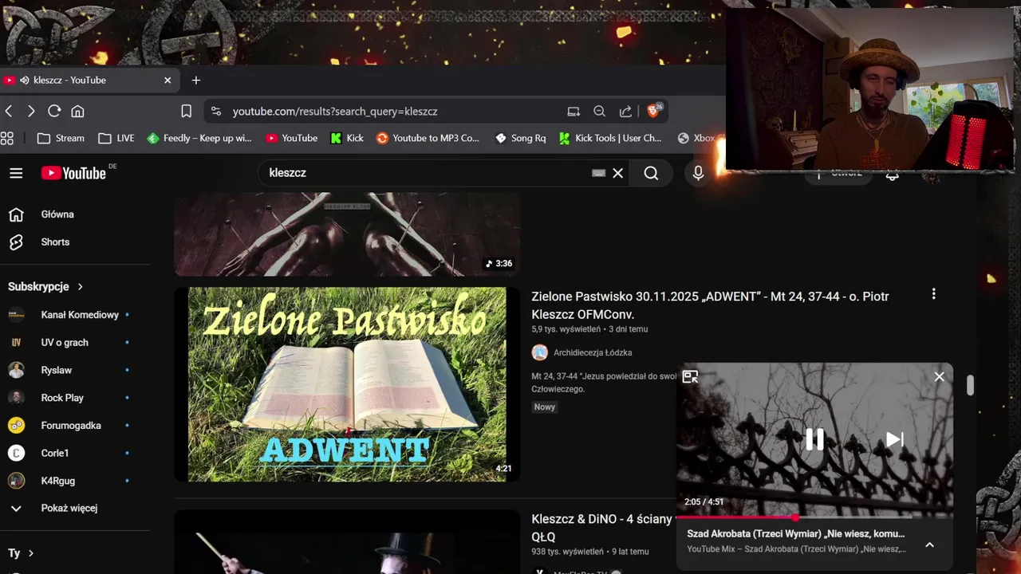Image resolution: width=1021 pixels, height=574 pixels.
Task: Open the Stream bookmark folder
Action: pyautogui.click(x=61, y=138)
